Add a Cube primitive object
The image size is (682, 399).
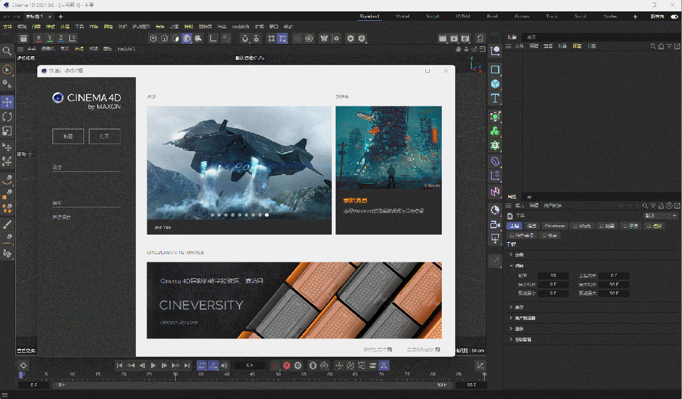coord(495,84)
